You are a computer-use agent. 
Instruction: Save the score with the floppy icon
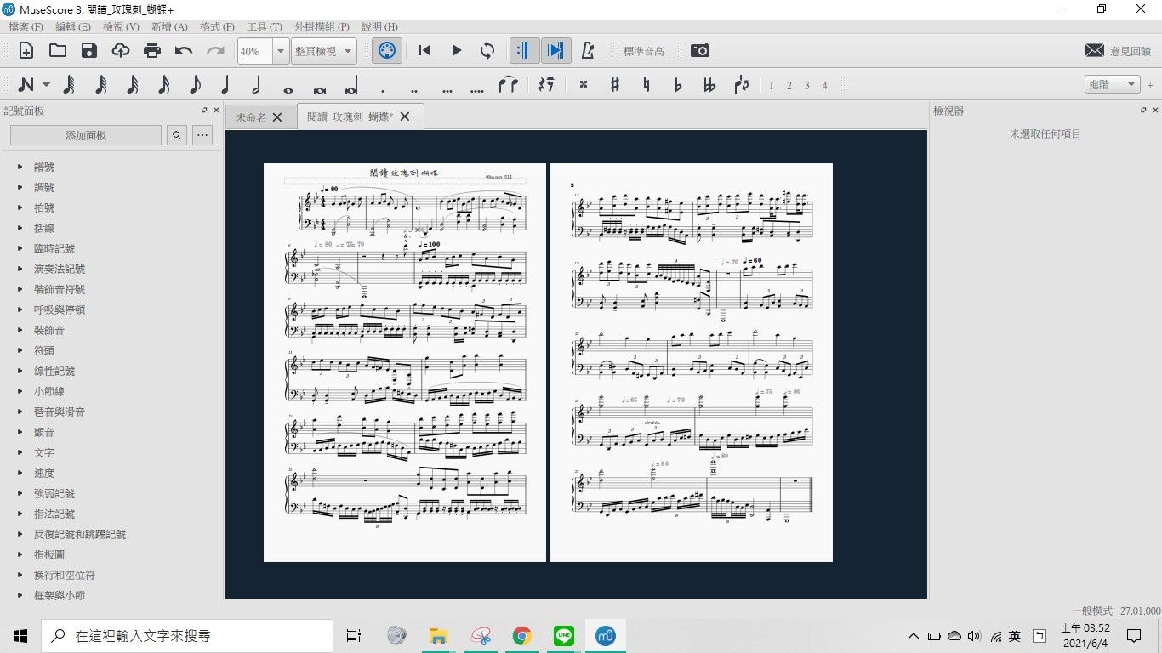89,50
